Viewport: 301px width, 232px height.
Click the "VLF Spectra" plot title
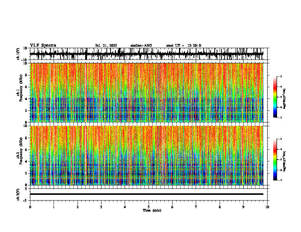[x=43, y=45]
